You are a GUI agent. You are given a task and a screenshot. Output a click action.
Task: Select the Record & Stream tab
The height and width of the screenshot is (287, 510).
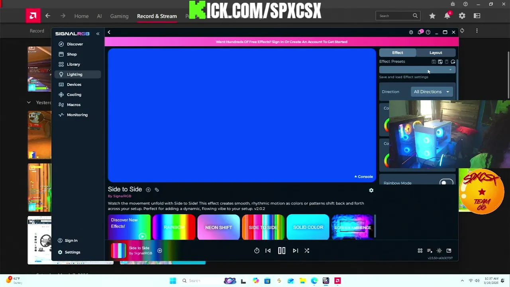157,16
